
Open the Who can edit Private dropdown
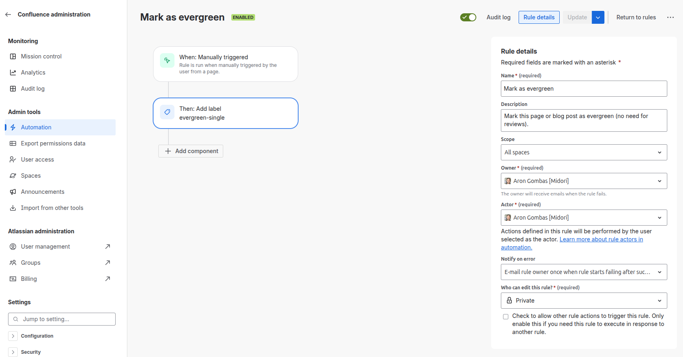pos(583,301)
